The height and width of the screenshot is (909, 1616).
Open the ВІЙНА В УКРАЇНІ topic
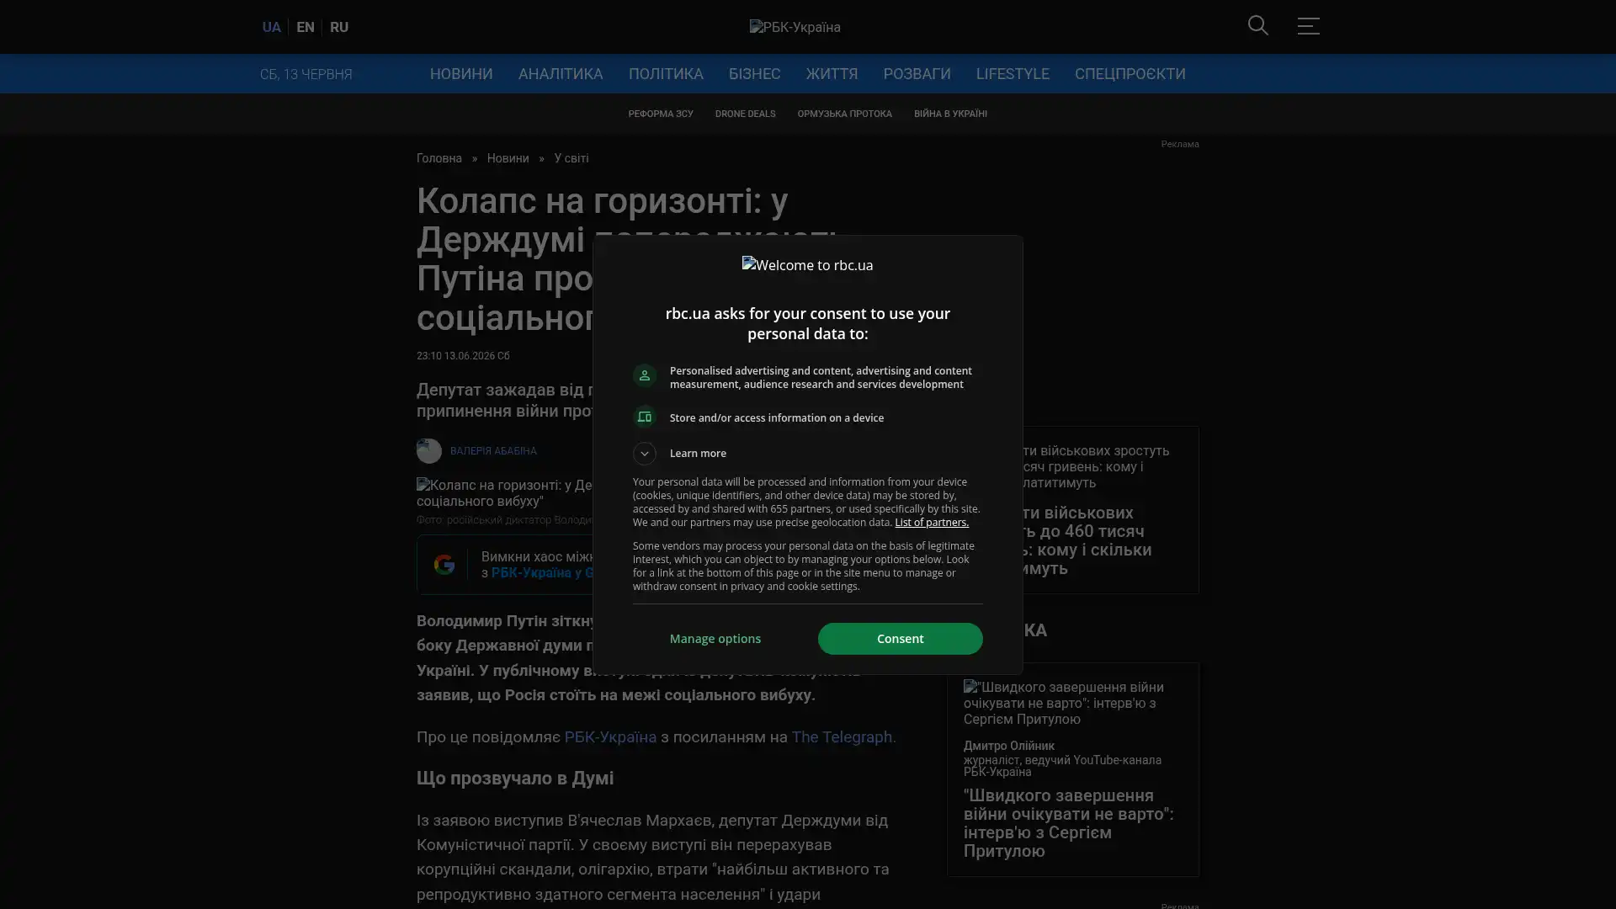pos(950,114)
